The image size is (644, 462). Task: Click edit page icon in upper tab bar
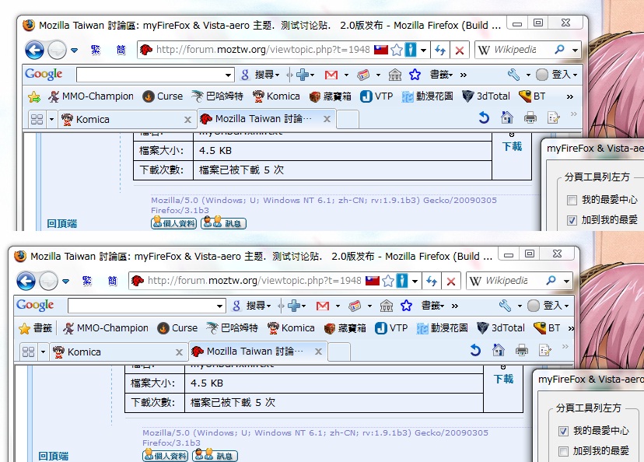pyautogui.click(x=553, y=118)
